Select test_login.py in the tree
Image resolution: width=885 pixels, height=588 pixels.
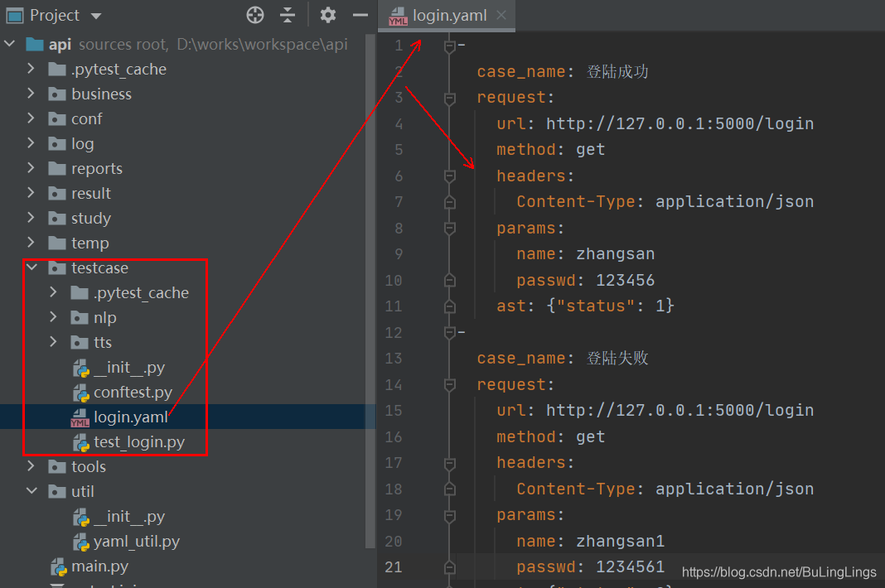[139, 442]
